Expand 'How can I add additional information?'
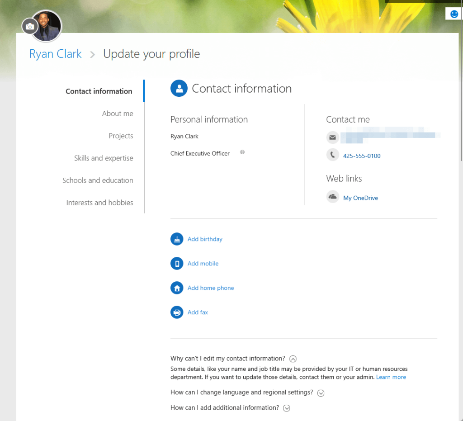This screenshot has width=463, height=421. point(286,408)
